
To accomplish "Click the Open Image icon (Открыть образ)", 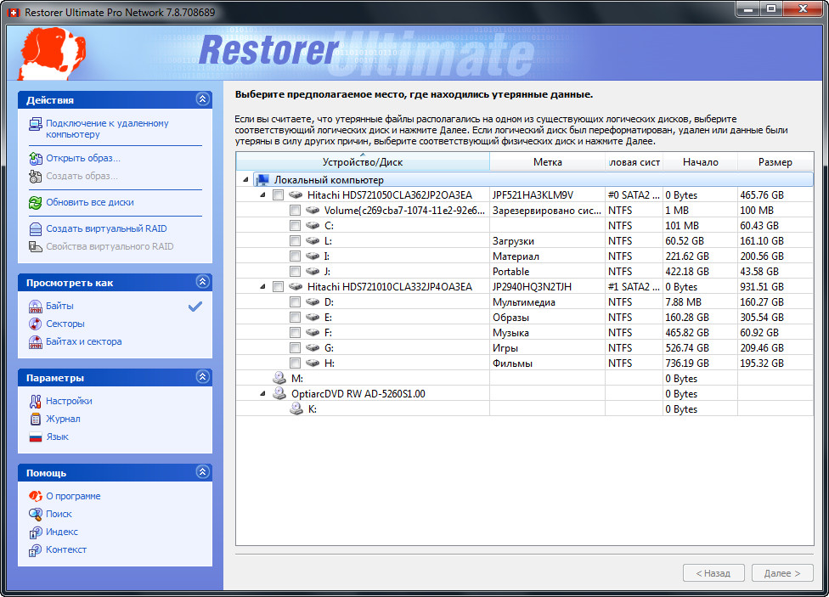I will pos(36,159).
